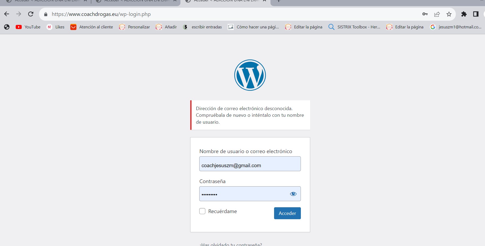This screenshot has height=246, width=485.
Task: Click the Recuérdame label text
Action: [223, 211]
